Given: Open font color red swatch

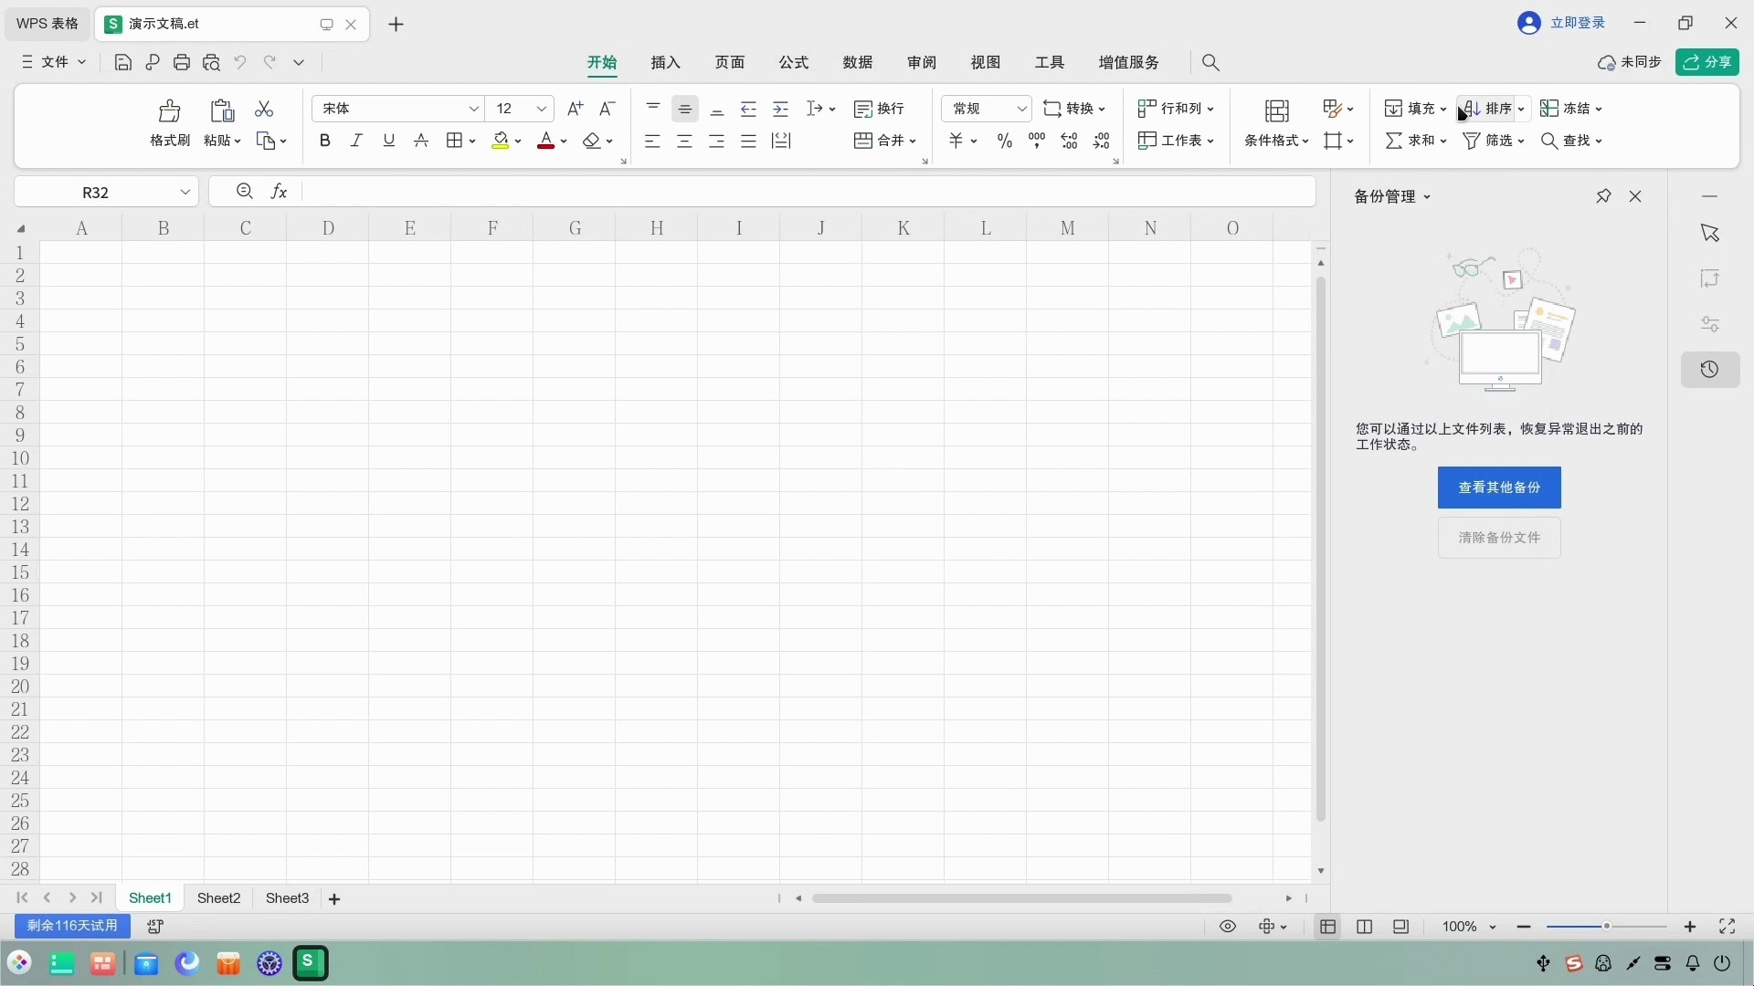Looking at the screenshot, I should point(545,141).
